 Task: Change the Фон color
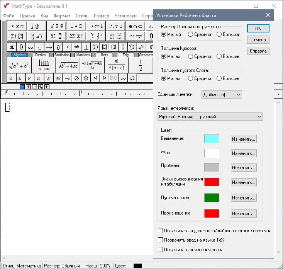pyautogui.click(x=244, y=153)
